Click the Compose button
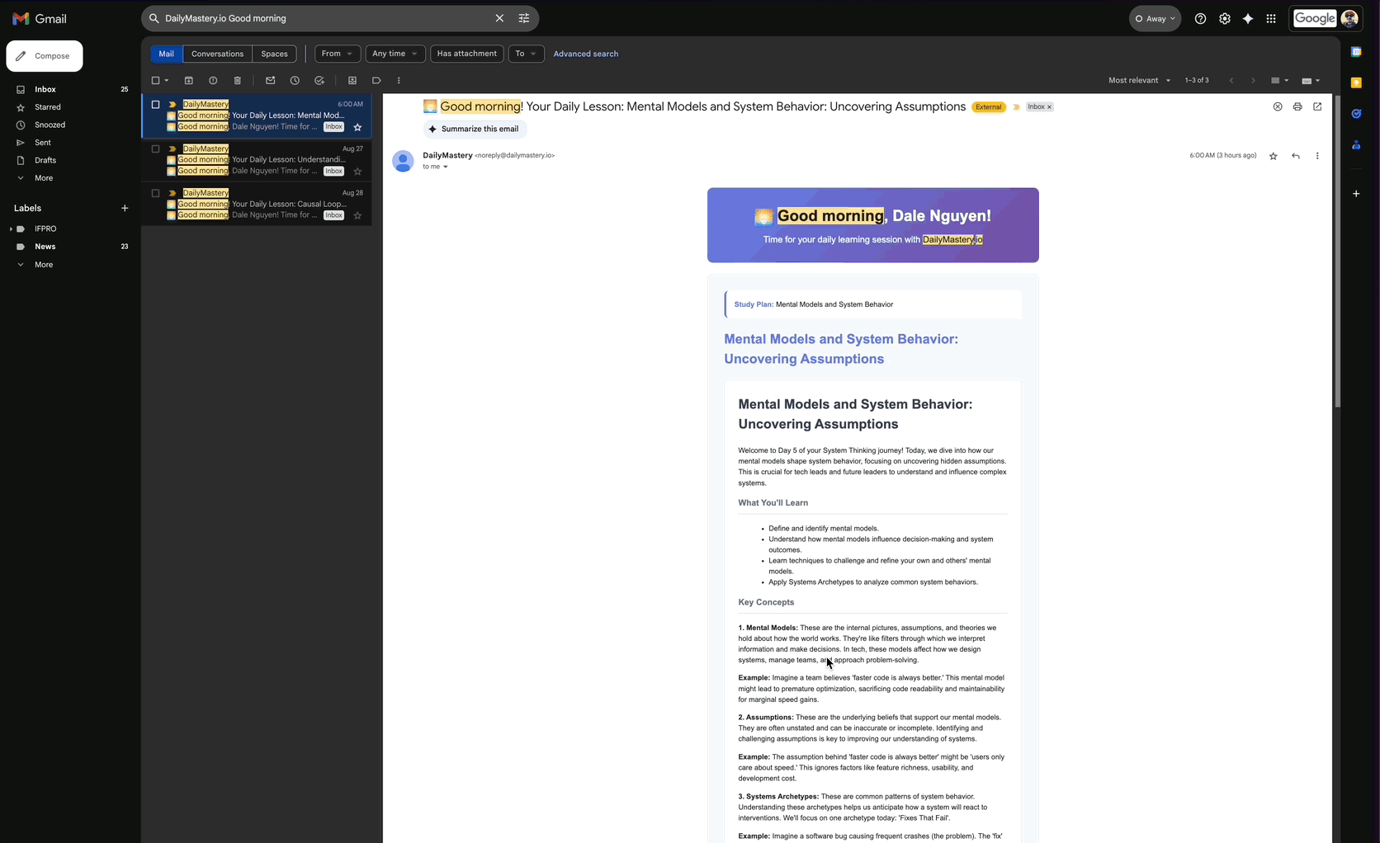Viewport: 1380px width, 843px height. tap(44, 55)
